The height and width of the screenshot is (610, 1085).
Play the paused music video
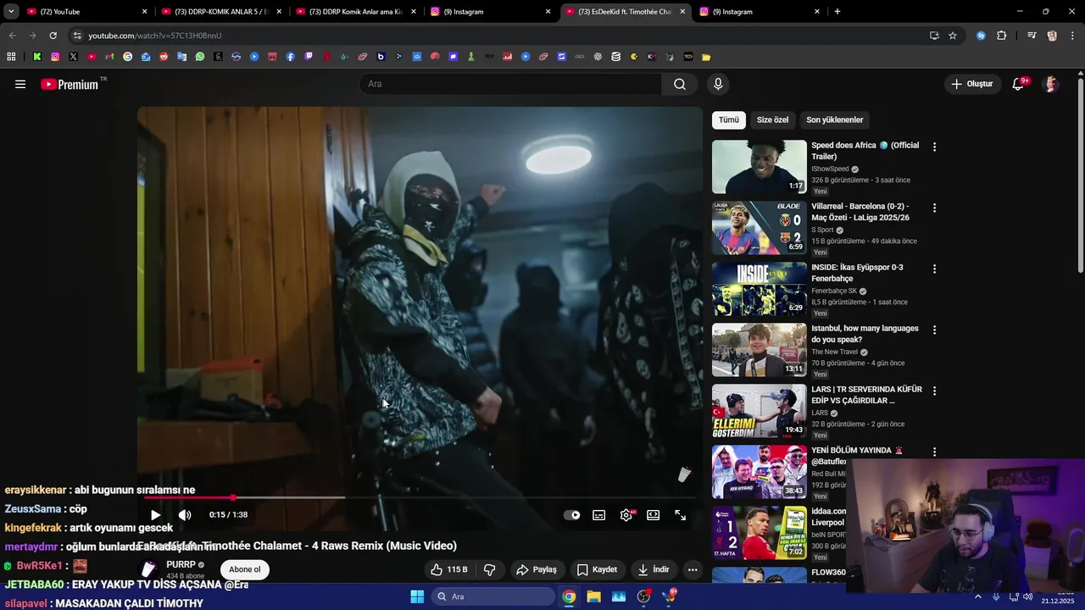[x=155, y=514]
